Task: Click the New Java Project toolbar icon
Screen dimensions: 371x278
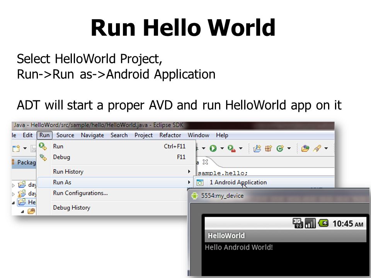Action: coord(257,148)
